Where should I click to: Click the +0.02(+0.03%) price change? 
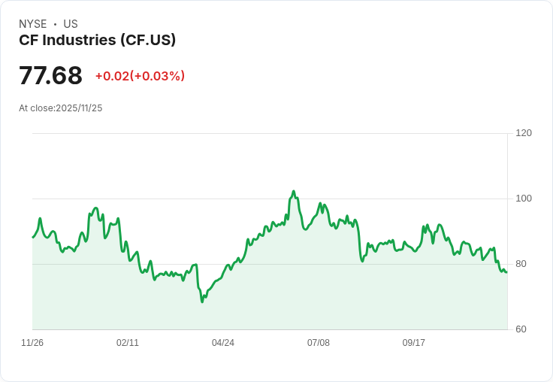(x=140, y=76)
